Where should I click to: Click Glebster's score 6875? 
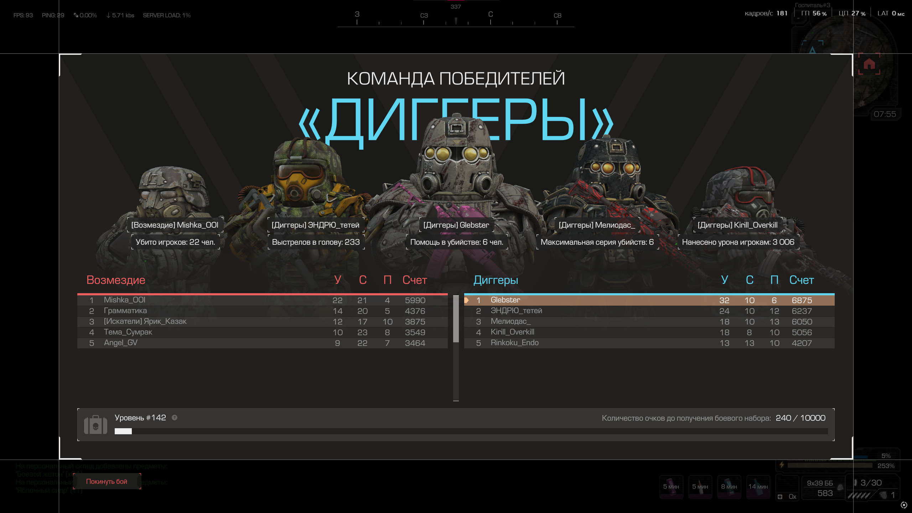pyautogui.click(x=802, y=300)
